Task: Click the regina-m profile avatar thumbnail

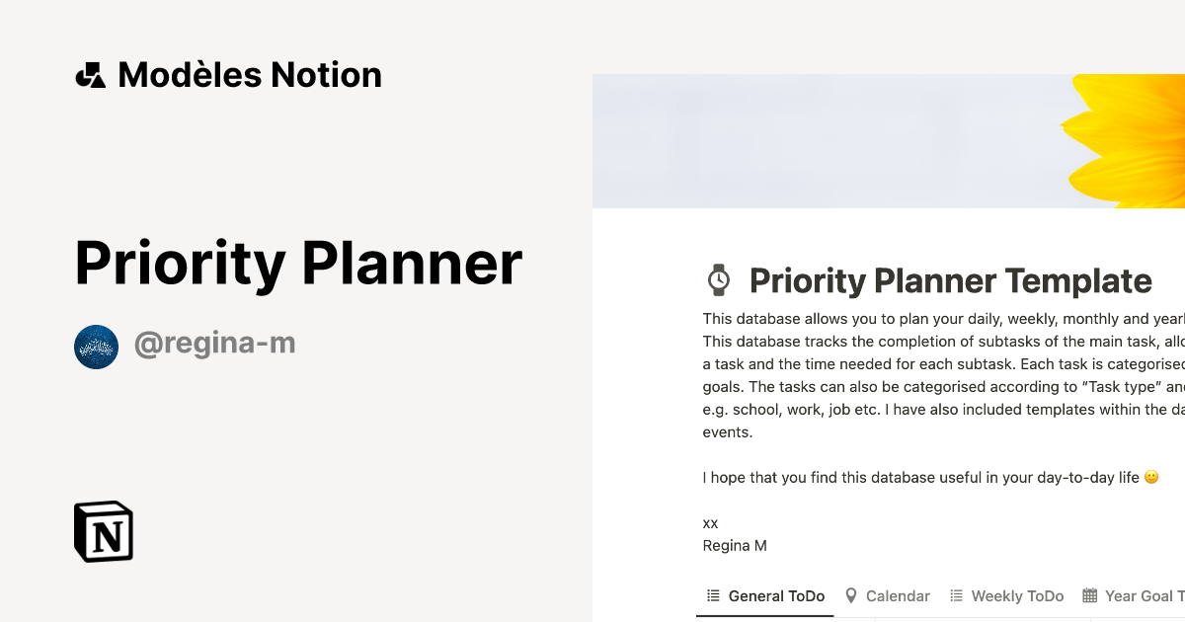Action: click(96, 347)
